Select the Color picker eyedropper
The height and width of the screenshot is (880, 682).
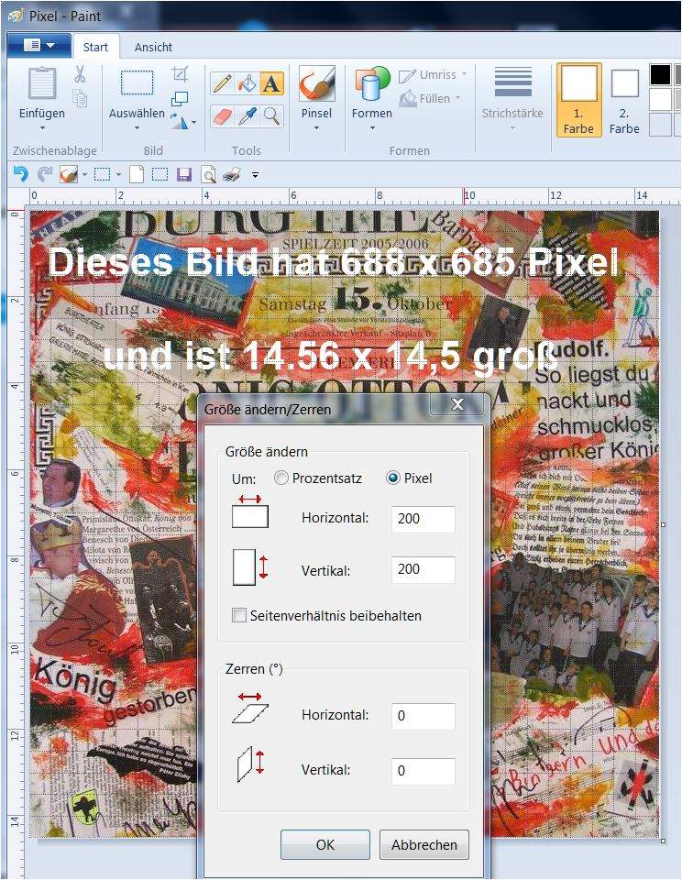tap(247, 115)
